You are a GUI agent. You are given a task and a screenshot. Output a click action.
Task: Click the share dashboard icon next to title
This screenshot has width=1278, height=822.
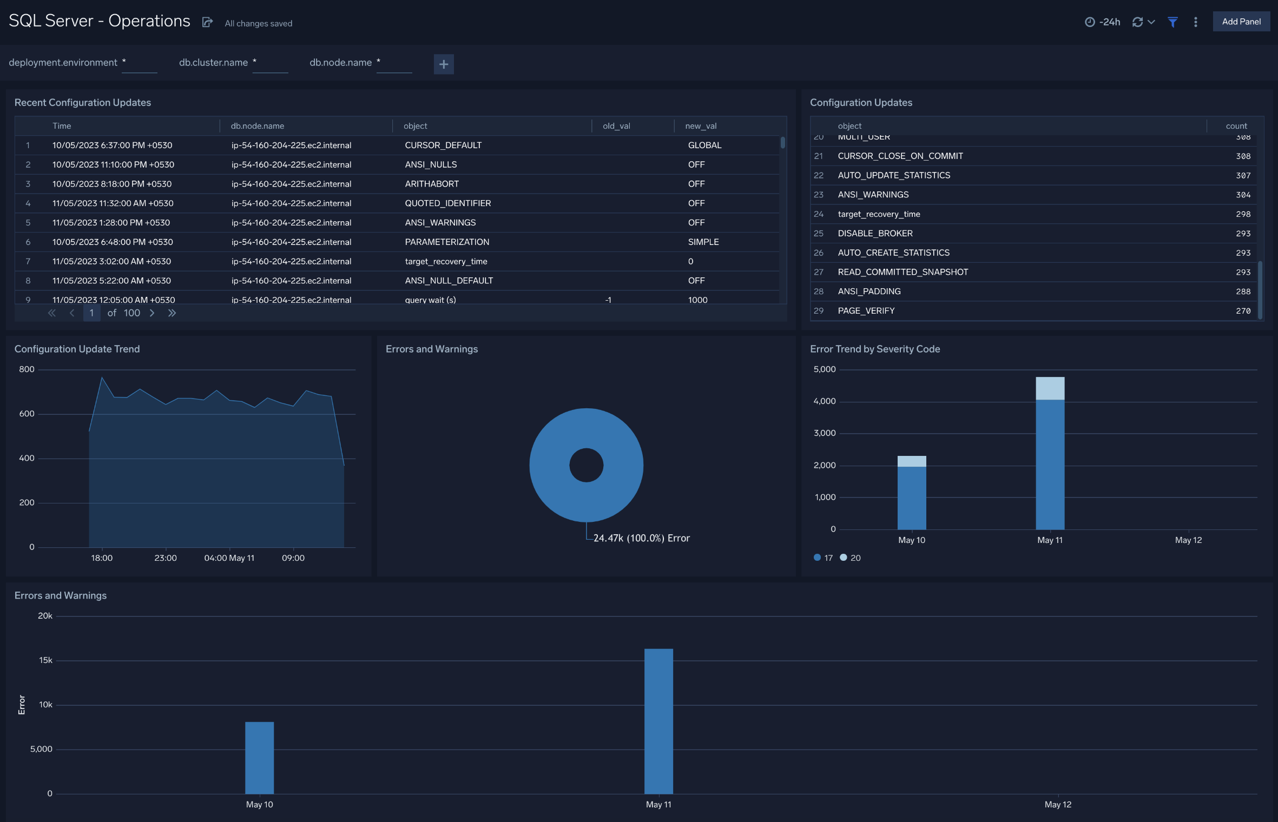207,22
